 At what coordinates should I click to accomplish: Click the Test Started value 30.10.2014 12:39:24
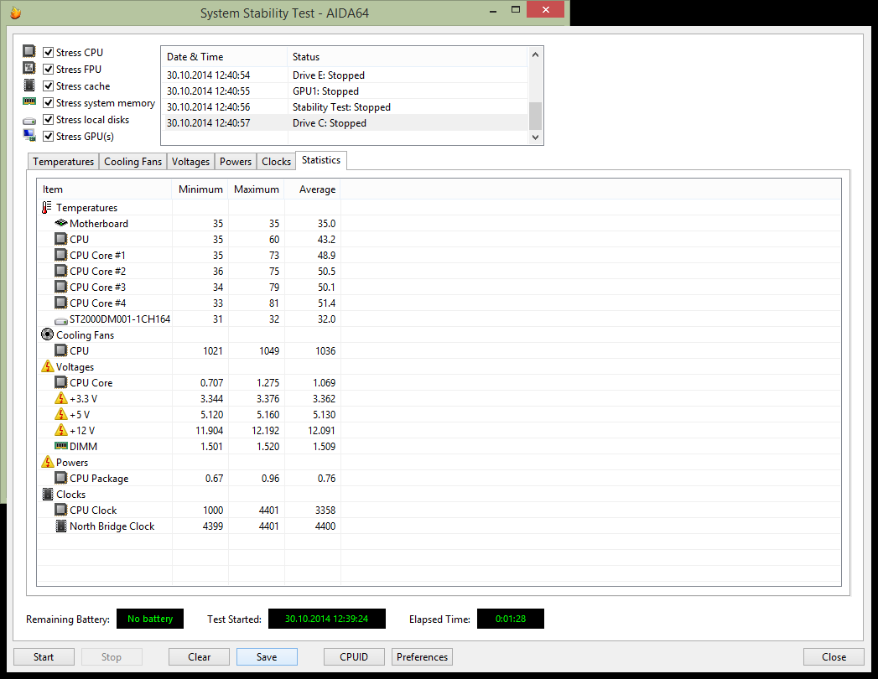[x=326, y=619]
